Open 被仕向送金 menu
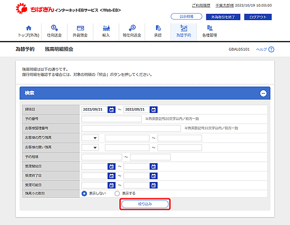The width and height of the screenshot is (290, 225). [x=132, y=31]
